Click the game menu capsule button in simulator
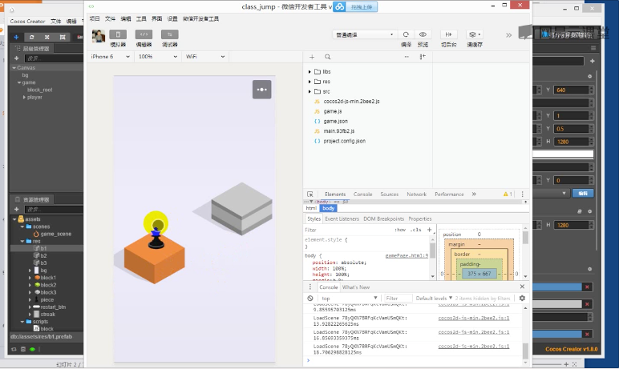The height and width of the screenshot is (369, 619). point(261,90)
